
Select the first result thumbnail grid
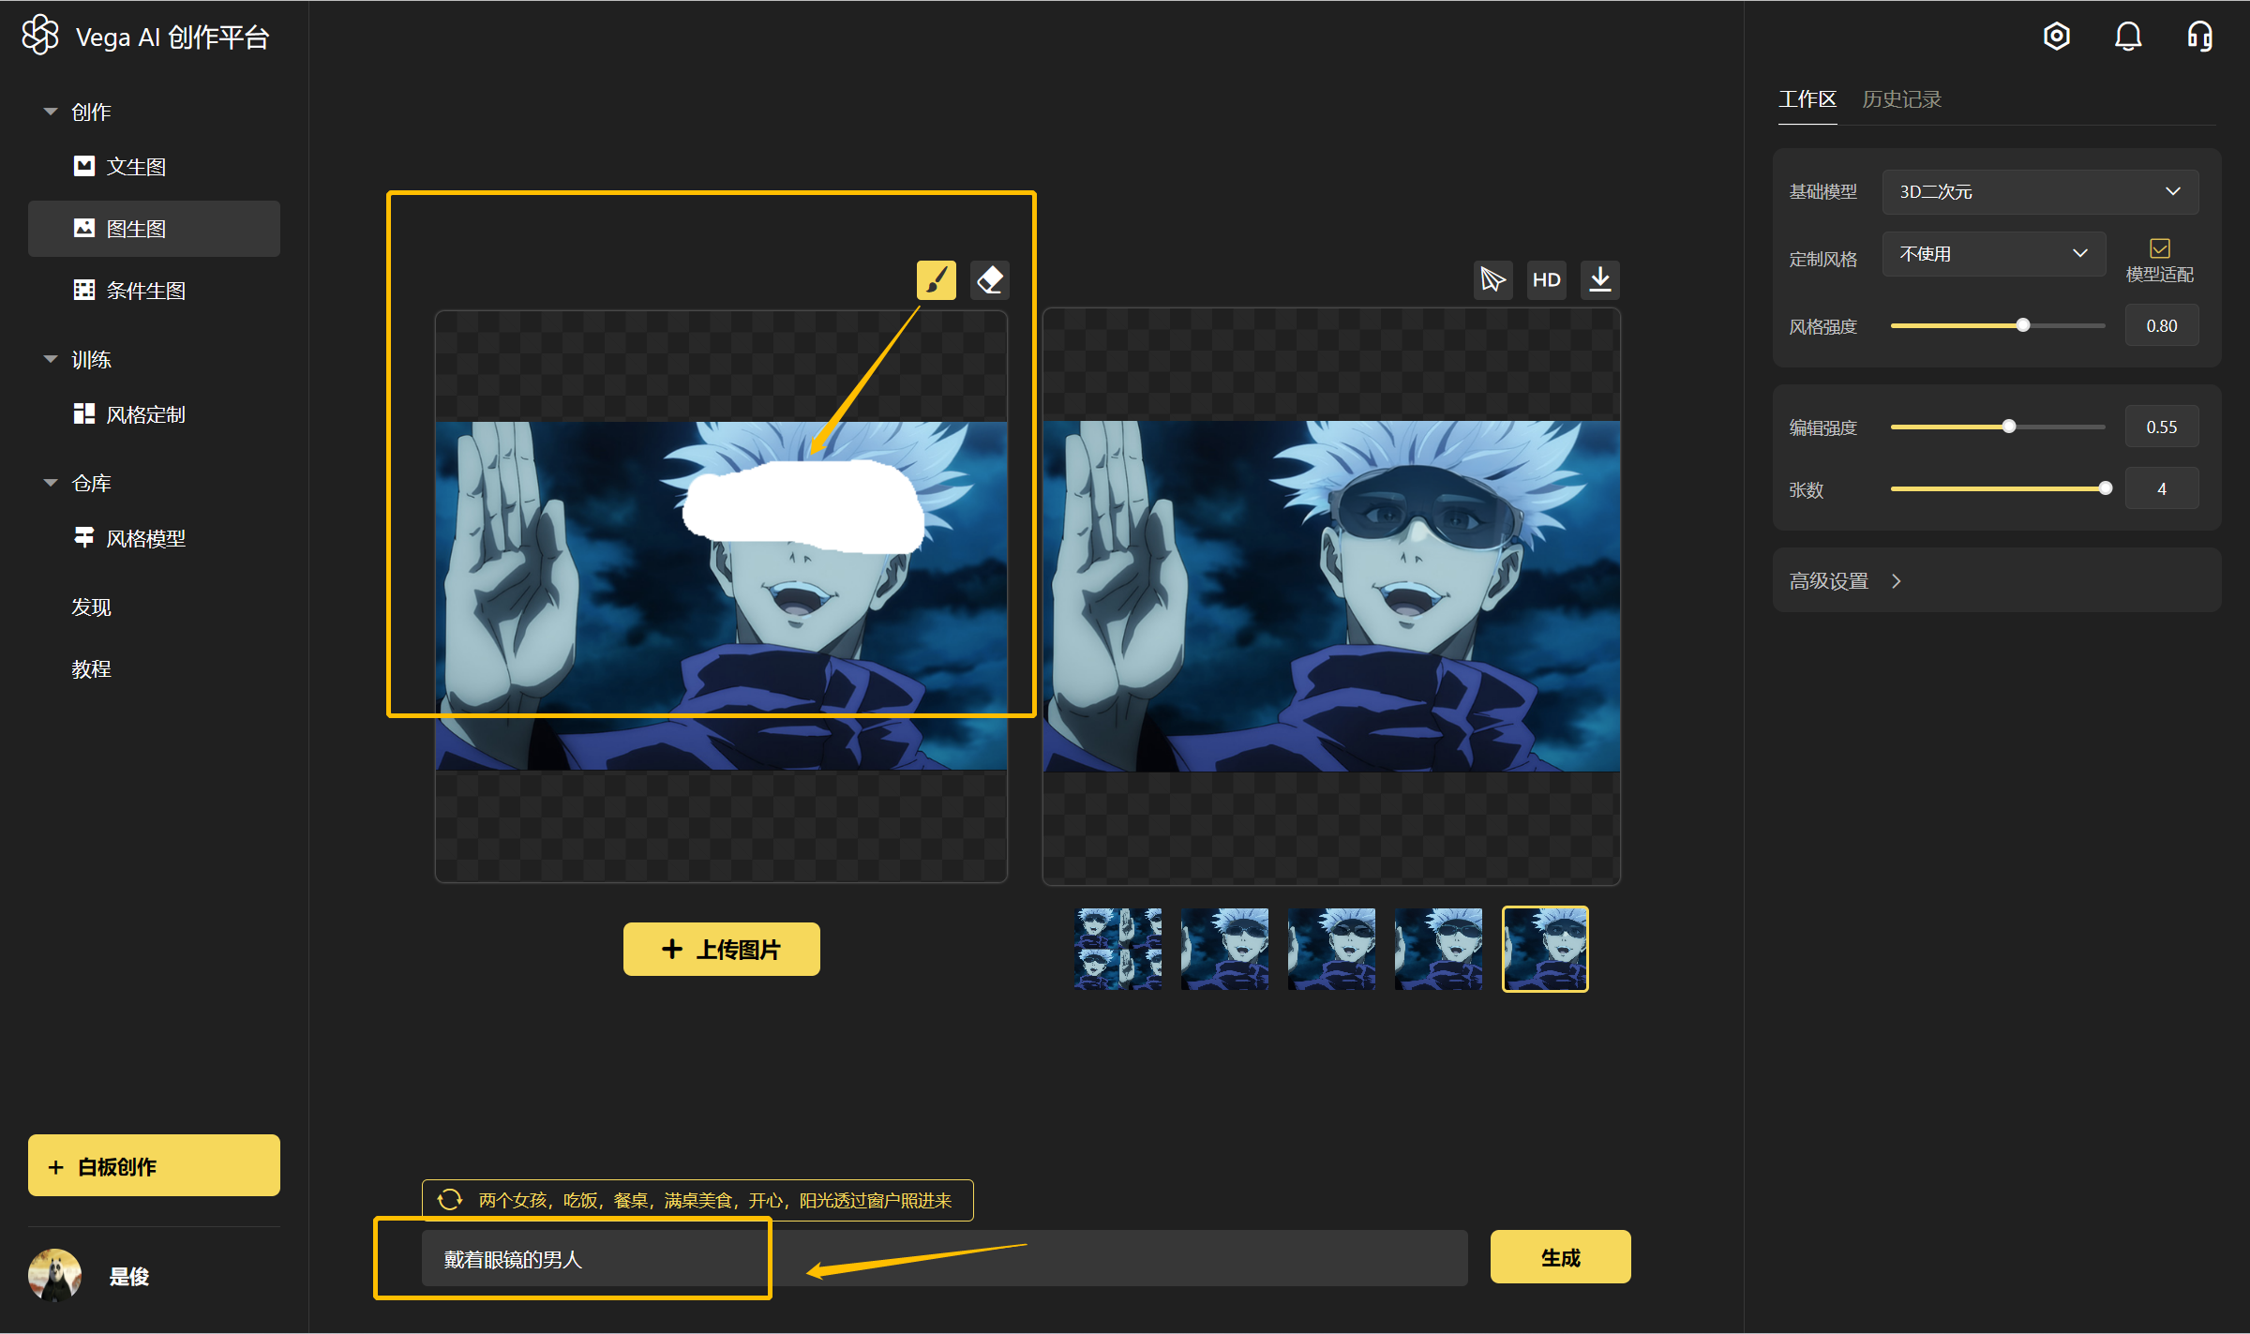[x=1117, y=949]
